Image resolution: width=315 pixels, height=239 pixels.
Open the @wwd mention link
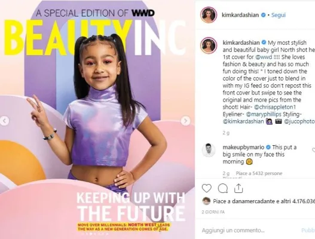[264, 57]
